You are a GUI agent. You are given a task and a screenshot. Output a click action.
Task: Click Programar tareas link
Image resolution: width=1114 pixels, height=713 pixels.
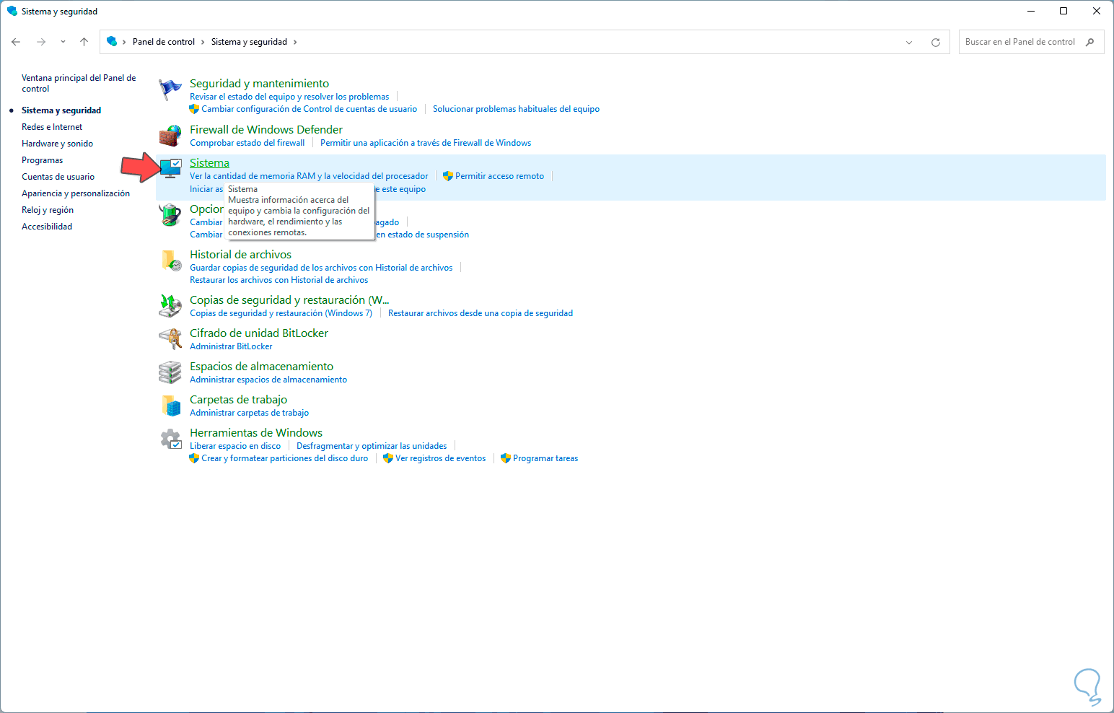pyautogui.click(x=545, y=458)
